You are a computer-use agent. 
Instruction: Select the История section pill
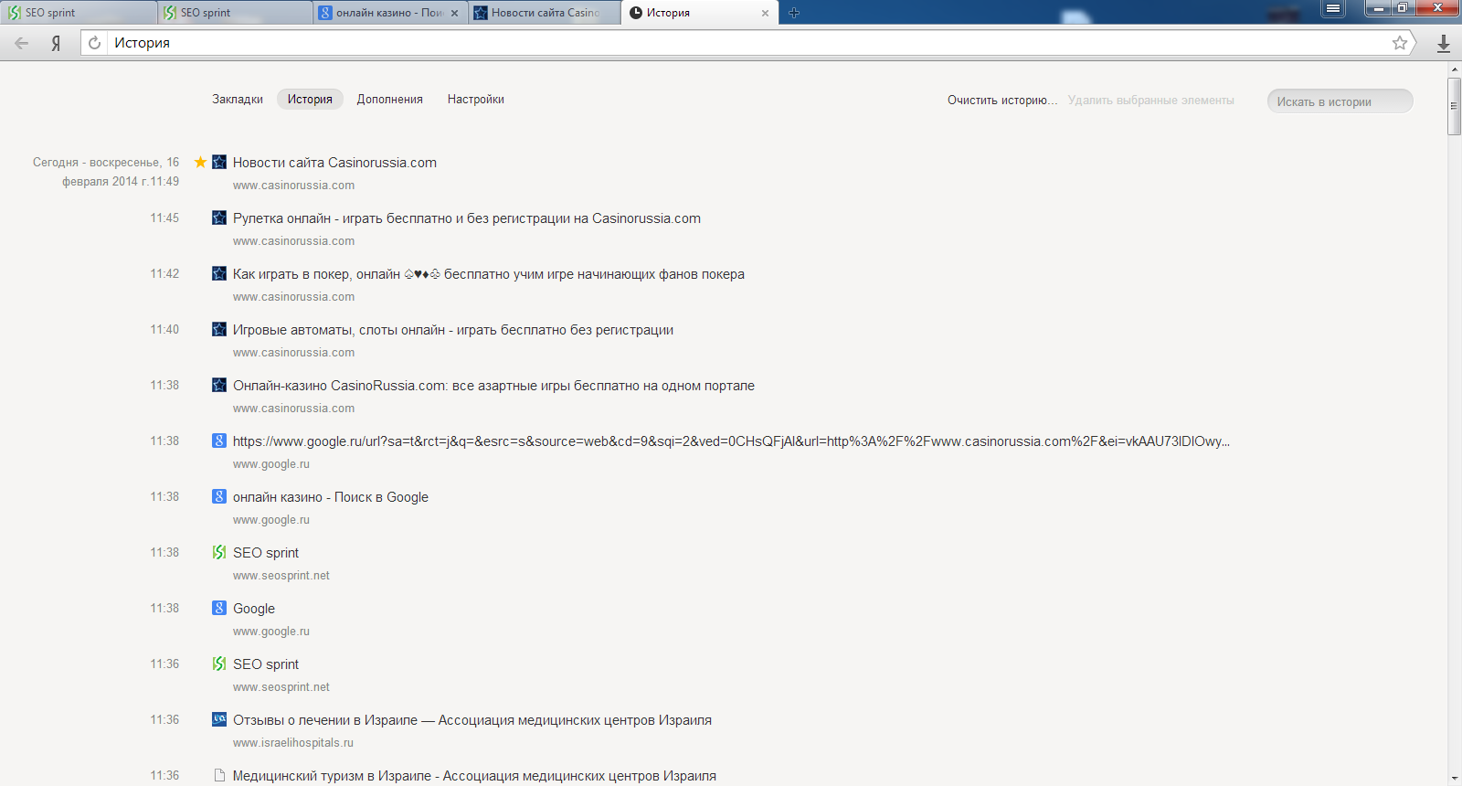click(310, 99)
